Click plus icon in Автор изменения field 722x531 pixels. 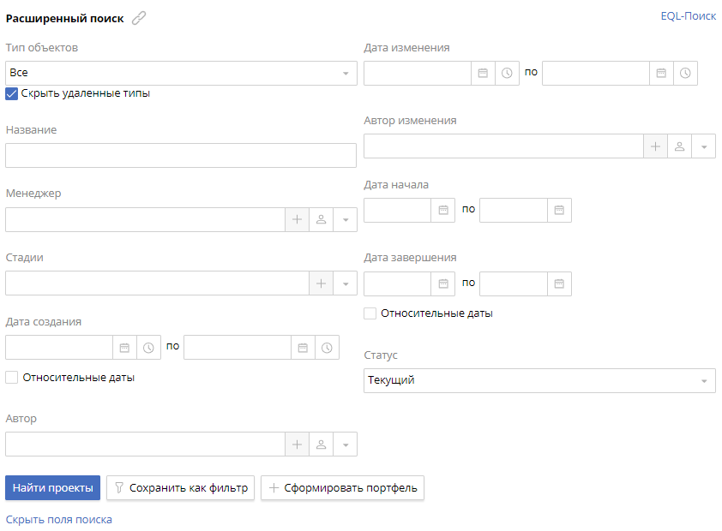pyautogui.click(x=655, y=146)
